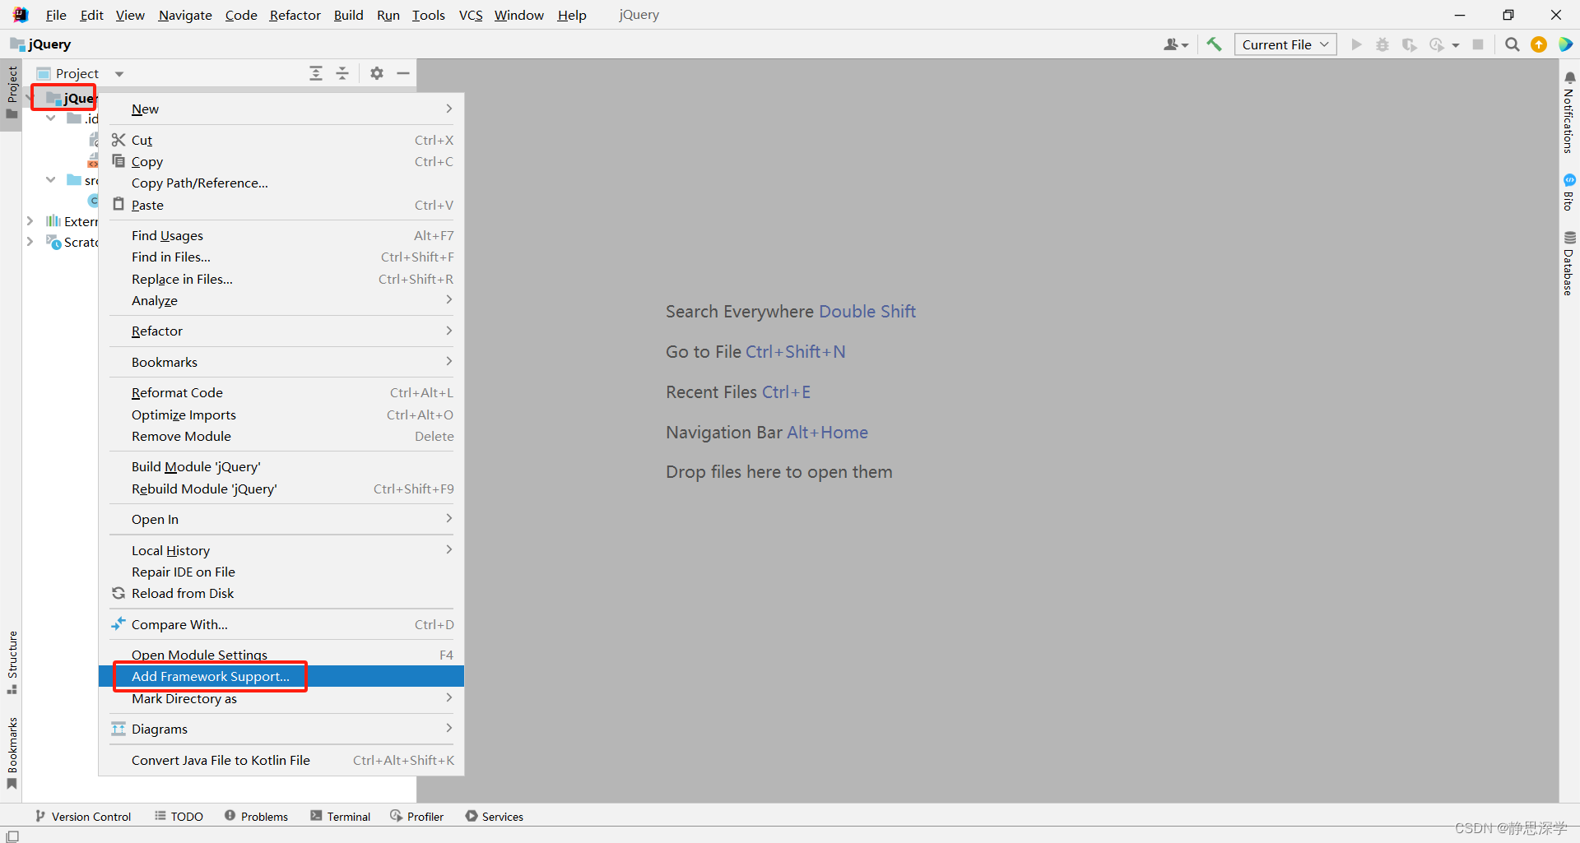Collapse the src folder node
The width and height of the screenshot is (1580, 843).
pos(51,179)
